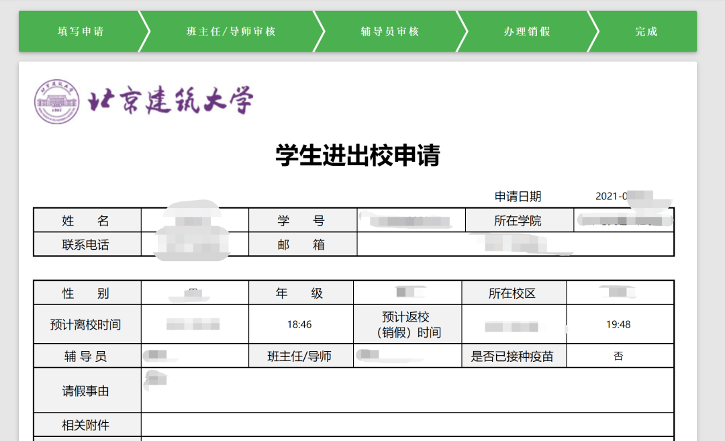Click the 所在学院 label cell

[x=519, y=220]
